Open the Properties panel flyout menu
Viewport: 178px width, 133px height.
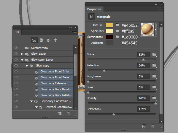(x=160, y=9)
